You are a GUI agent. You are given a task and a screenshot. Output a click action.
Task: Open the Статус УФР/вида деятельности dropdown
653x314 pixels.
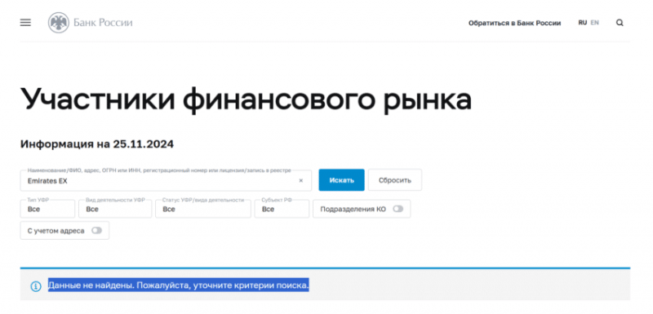(x=203, y=209)
